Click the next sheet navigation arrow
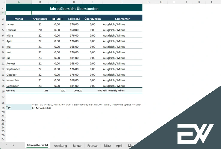The height and width of the screenshot is (149, 221). click(x=13, y=145)
